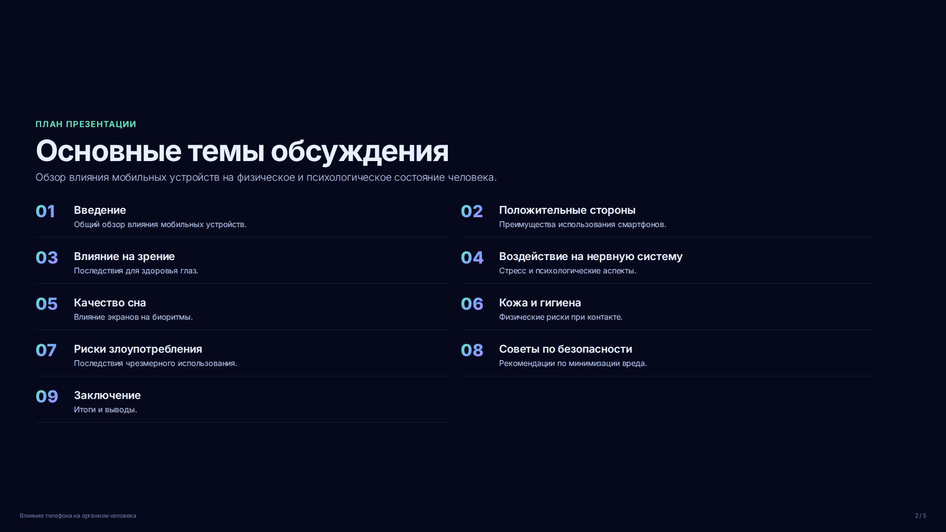The width and height of the screenshot is (946, 532).
Task: Click the 'ПЛАН ПРЕЗЕНТАЦИИ' label
Action: coord(86,124)
